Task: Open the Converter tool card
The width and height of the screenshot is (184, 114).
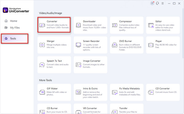Action: click(54, 25)
